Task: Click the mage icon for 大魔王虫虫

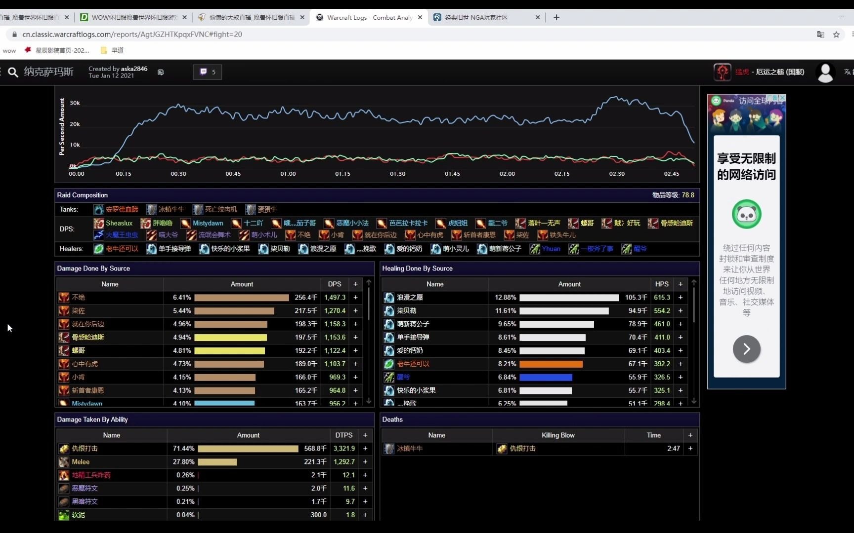Action: [x=99, y=235]
